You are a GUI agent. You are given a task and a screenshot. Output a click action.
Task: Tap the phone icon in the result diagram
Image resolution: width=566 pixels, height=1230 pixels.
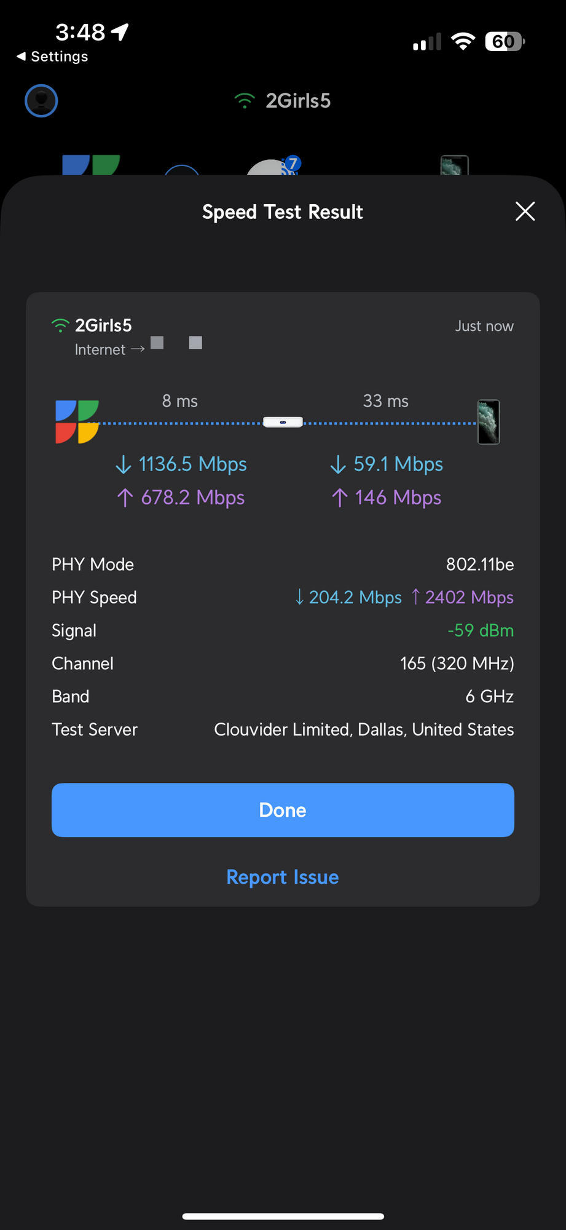(489, 422)
